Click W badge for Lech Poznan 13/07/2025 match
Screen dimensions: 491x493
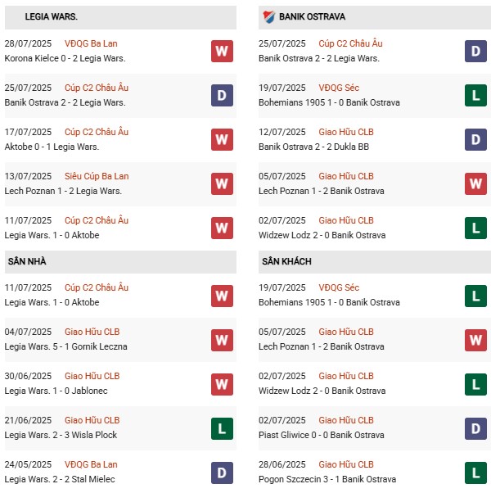point(222,183)
